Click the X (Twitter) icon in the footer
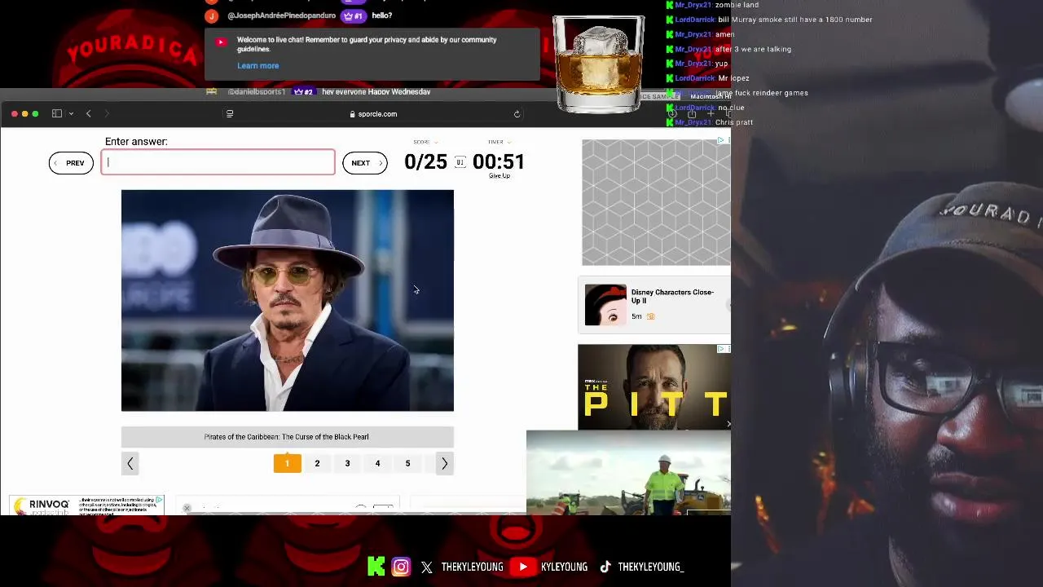The image size is (1043, 587). tap(427, 567)
